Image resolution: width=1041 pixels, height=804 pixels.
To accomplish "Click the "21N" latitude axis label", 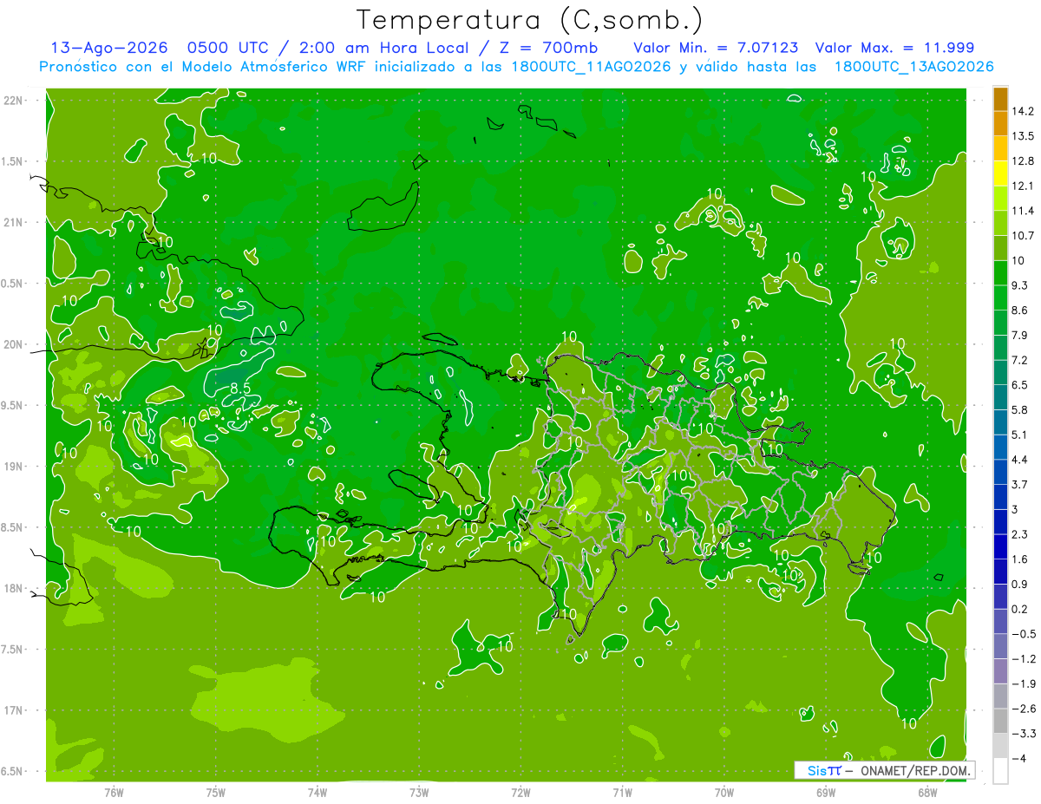I will (x=14, y=222).
